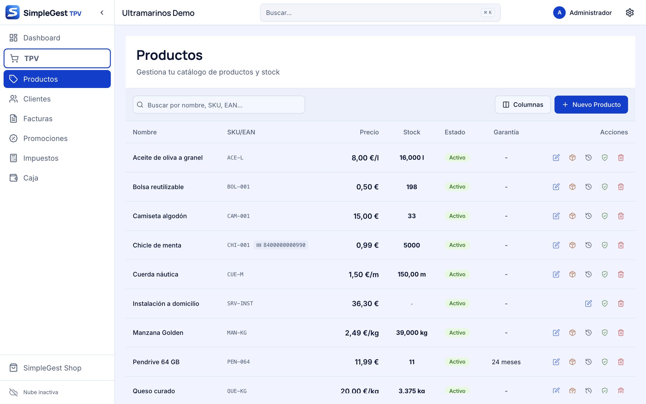Click the Activo badge for Manzana Golden

457,333
